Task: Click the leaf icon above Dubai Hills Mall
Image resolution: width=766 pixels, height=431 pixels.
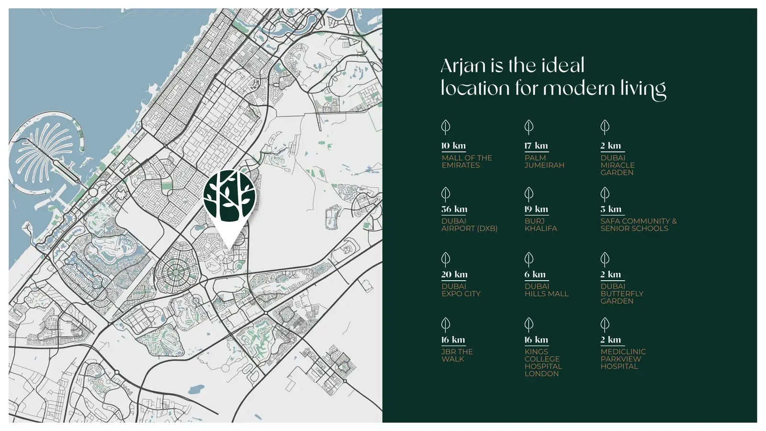Action: (529, 260)
